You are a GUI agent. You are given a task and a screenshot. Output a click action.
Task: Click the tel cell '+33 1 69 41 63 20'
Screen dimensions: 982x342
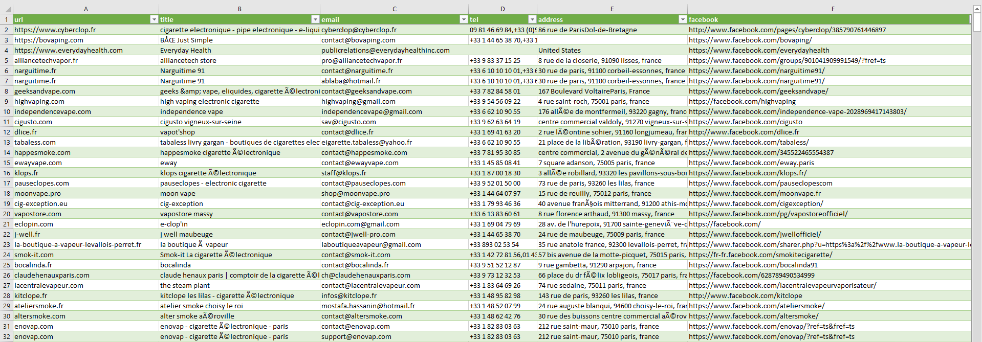503,132
